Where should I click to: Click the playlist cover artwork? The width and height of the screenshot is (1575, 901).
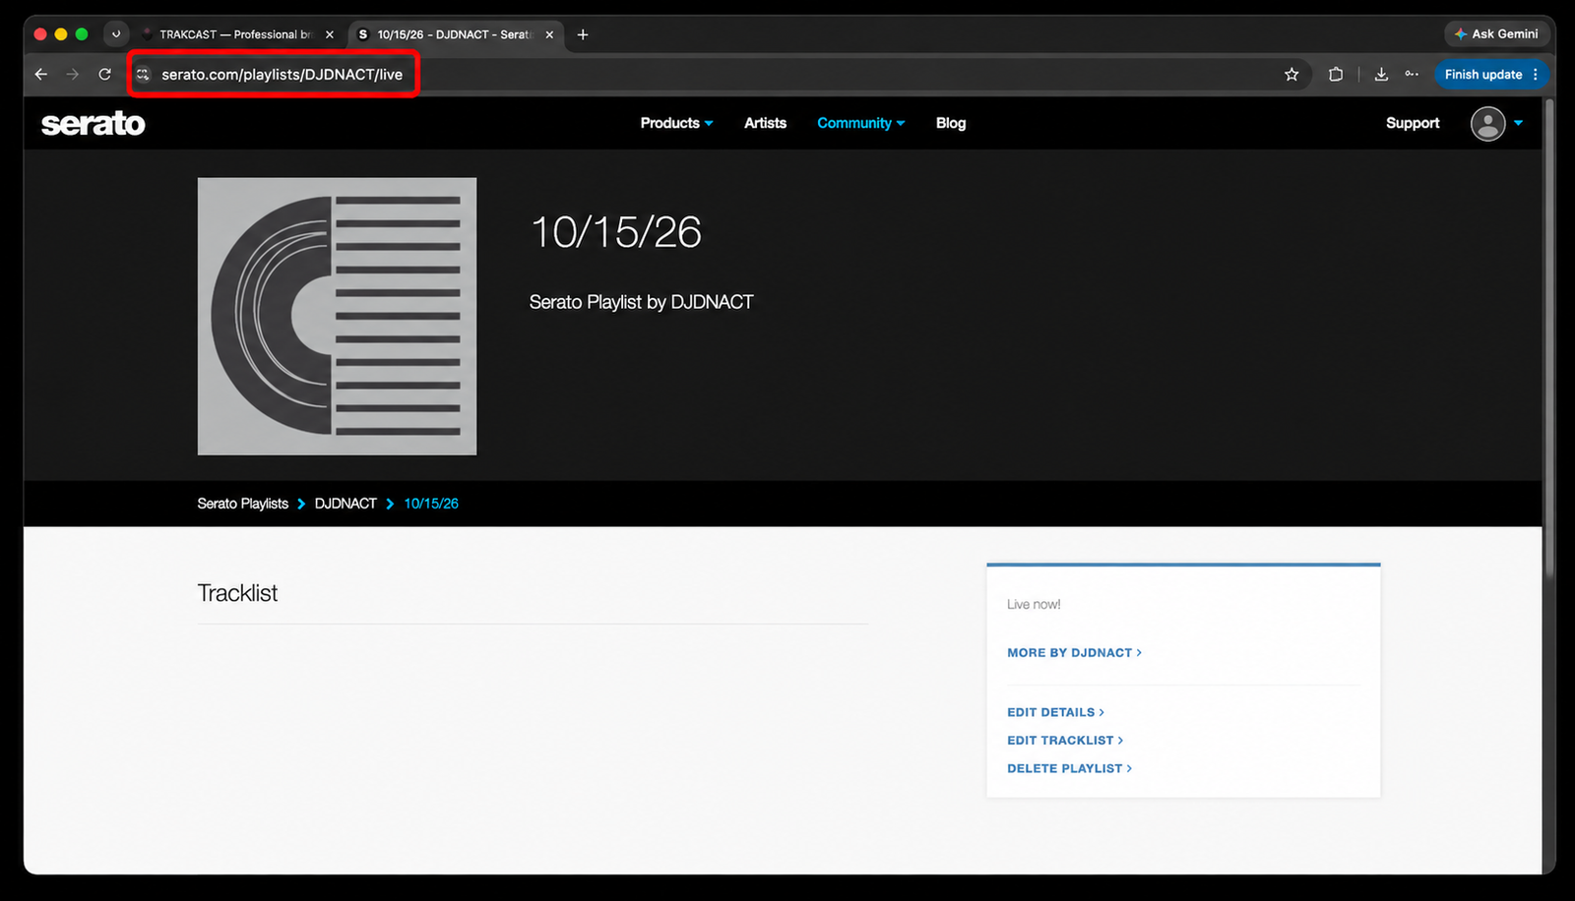click(337, 316)
